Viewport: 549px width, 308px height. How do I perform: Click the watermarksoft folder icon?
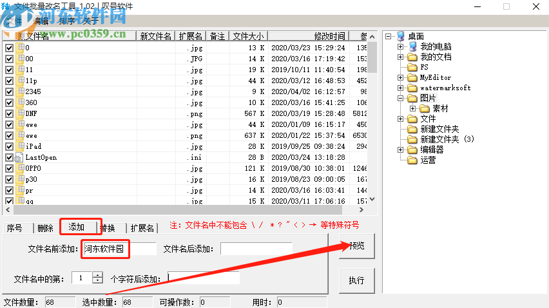[x=412, y=88]
